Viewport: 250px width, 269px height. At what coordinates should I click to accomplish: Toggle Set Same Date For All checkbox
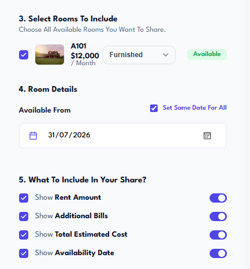[154, 108]
